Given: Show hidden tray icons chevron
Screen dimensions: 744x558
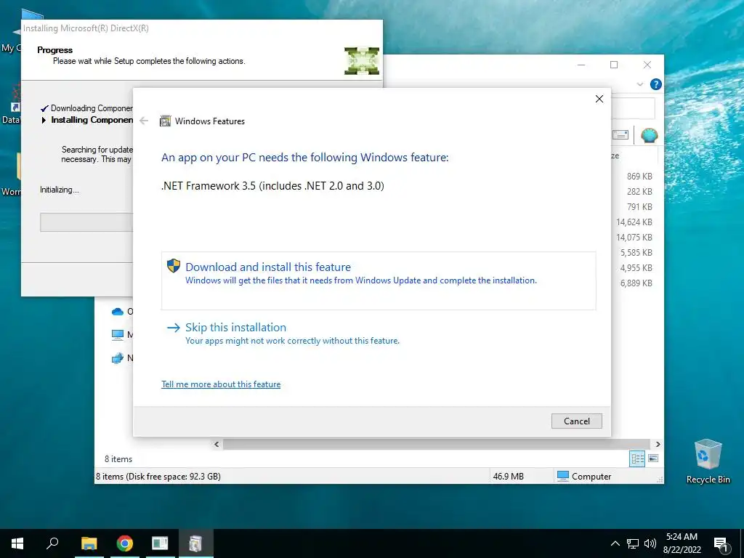Looking at the screenshot, I should point(615,543).
